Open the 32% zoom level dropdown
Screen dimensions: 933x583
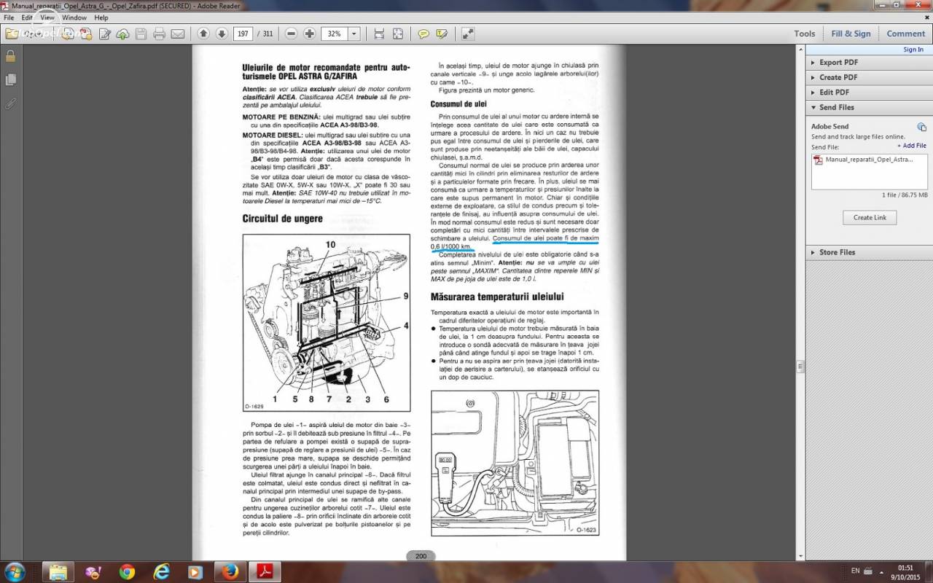(354, 34)
